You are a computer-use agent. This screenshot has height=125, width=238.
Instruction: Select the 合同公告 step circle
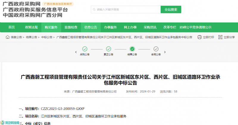coord(156,49)
